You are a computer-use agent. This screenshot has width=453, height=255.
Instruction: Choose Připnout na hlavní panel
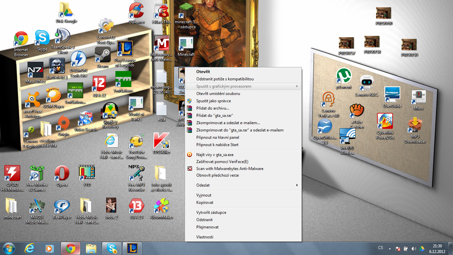point(243,137)
